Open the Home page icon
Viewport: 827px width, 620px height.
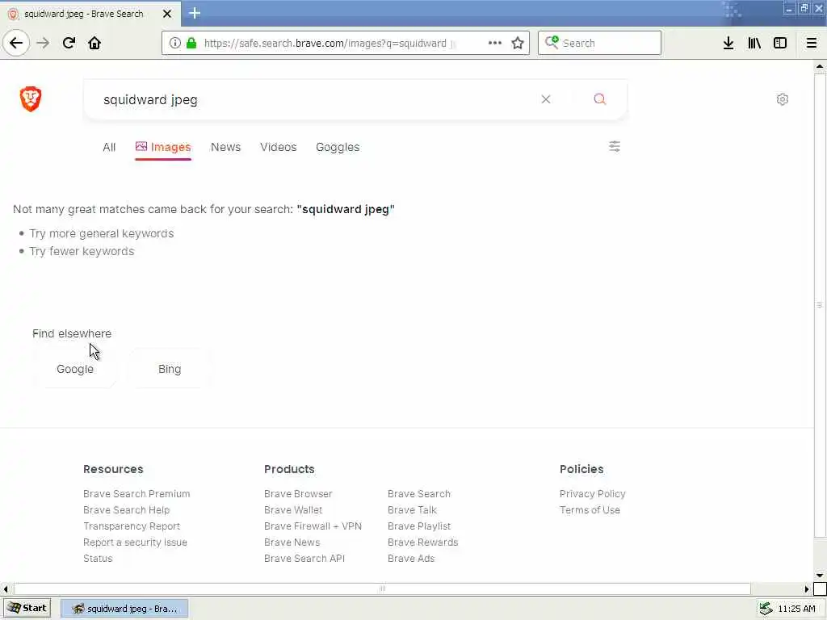click(94, 43)
